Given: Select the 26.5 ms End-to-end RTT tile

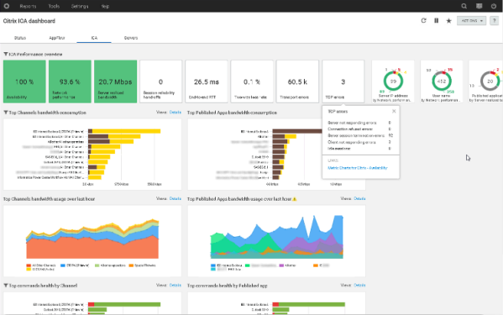Looking at the screenshot, I should click(207, 81).
